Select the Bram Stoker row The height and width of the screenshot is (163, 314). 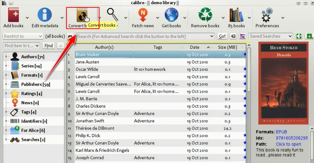160,55
